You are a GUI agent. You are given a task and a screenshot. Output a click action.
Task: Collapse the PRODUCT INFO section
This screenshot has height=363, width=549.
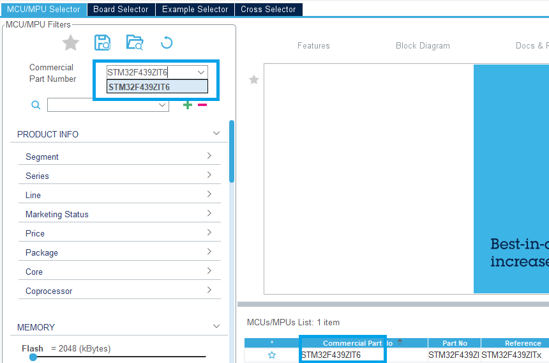216,134
